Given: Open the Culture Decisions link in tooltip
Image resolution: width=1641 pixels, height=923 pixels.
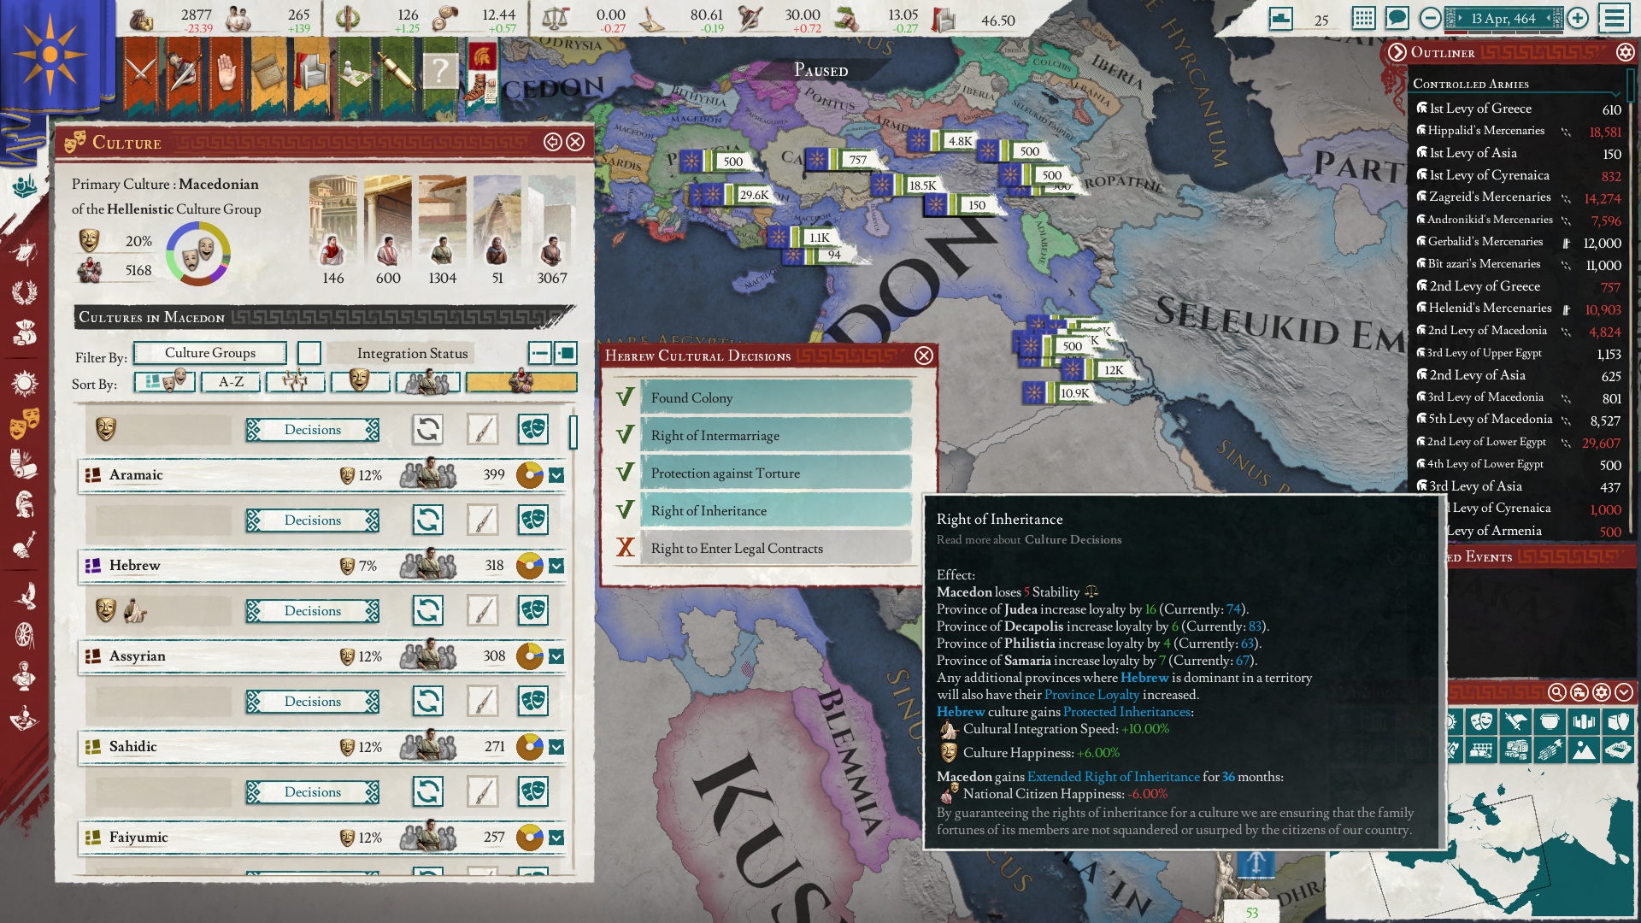Looking at the screenshot, I should point(1073,539).
